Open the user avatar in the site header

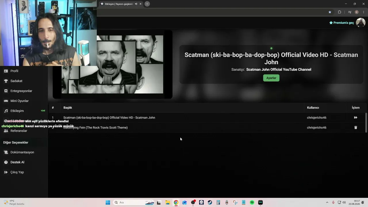tap(361, 22)
